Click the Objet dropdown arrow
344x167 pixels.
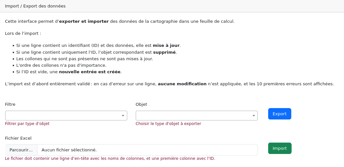point(254,116)
